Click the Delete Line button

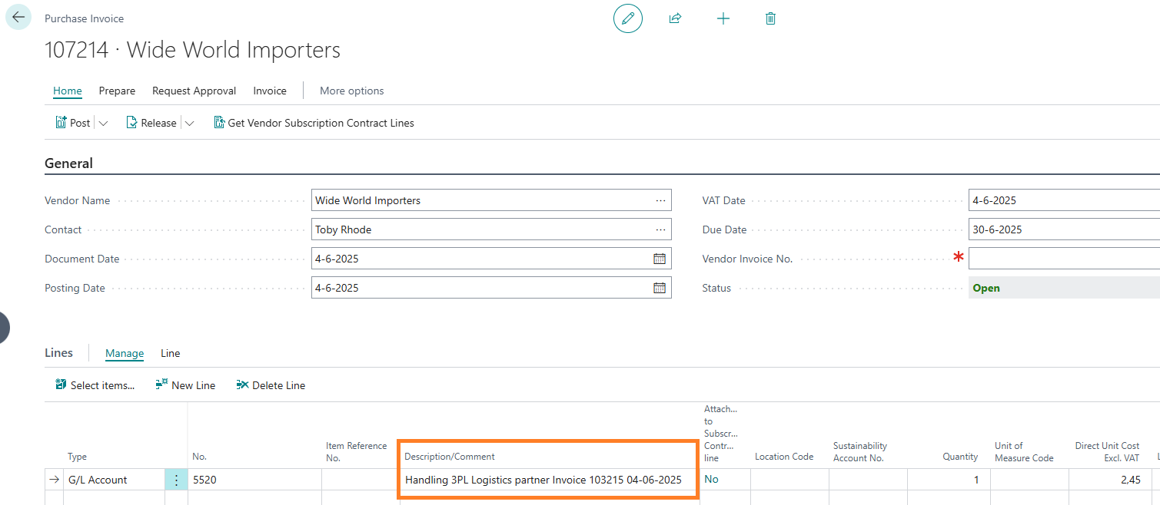271,385
